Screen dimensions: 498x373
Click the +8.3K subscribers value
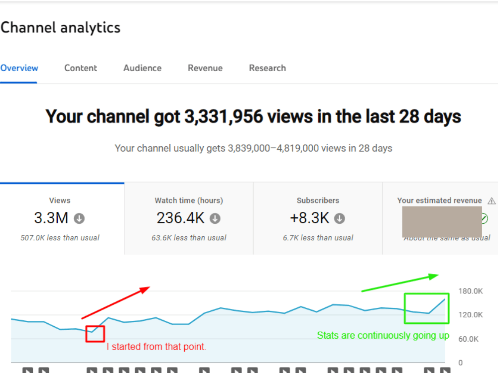(310, 218)
